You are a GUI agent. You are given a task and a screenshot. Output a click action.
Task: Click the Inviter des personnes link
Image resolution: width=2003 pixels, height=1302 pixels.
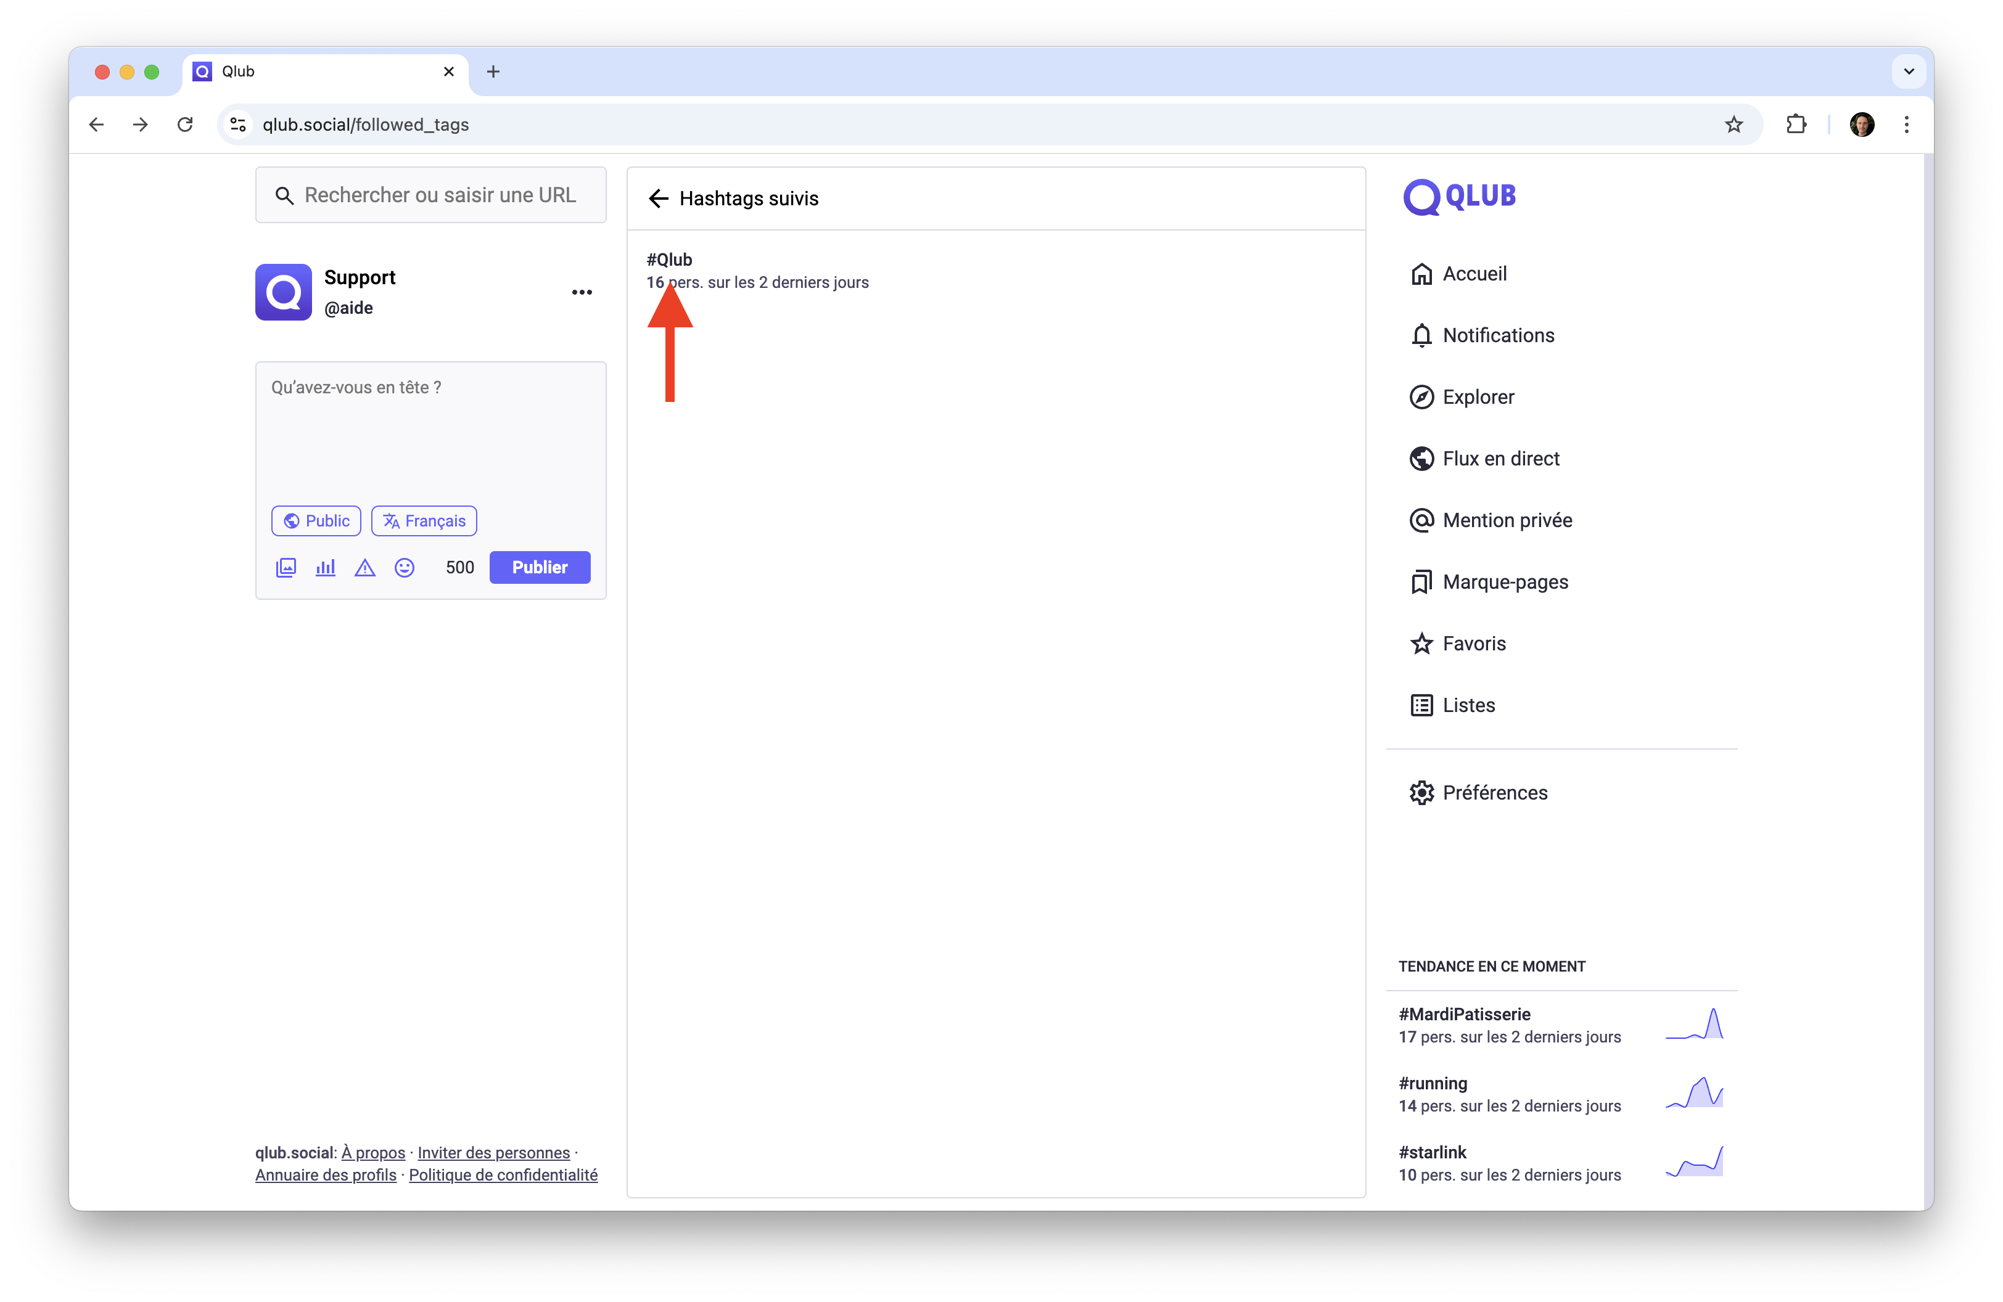click(493, 1153)
